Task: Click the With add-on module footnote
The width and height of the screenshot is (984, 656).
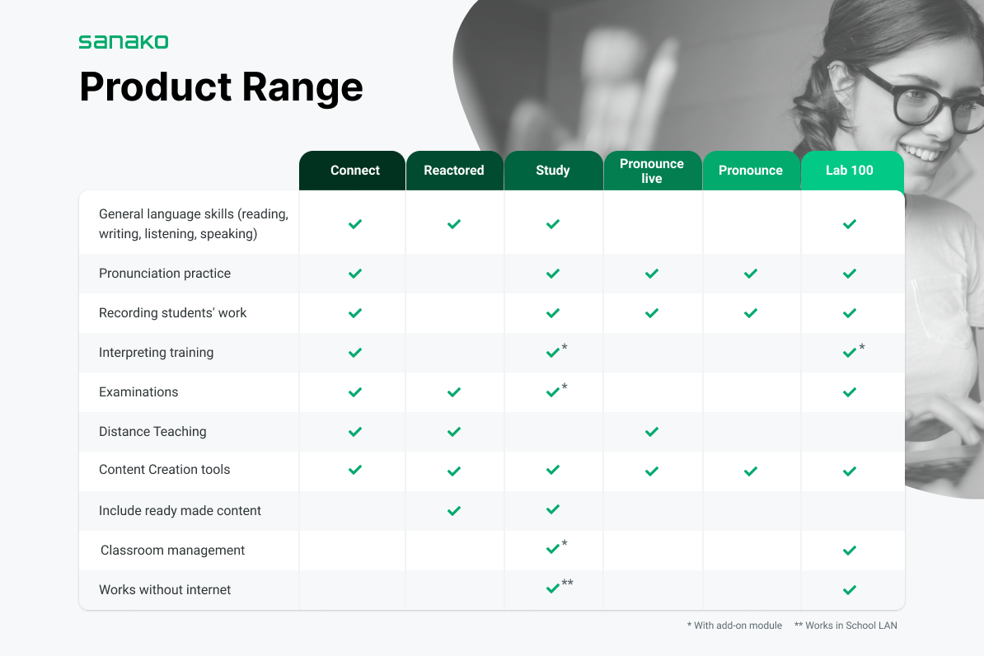Action: [735, 626]
